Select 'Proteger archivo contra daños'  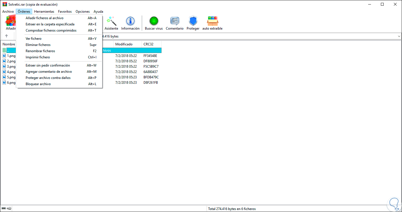click(x=59, y=78)
